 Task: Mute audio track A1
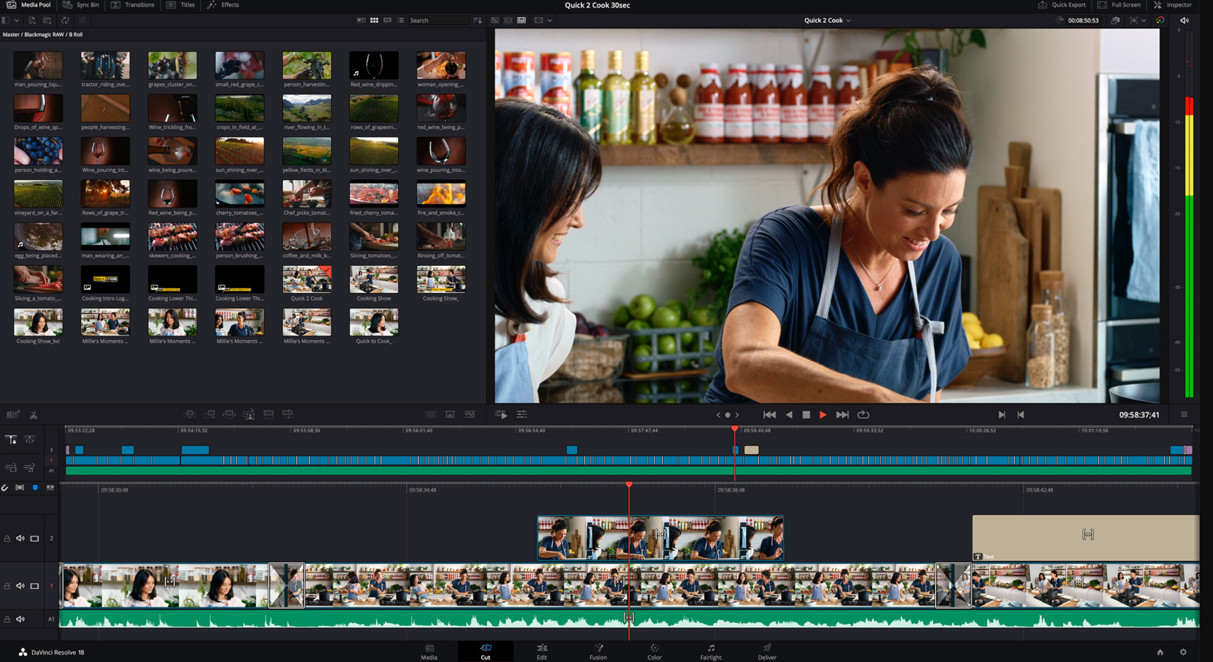point(21,619)
